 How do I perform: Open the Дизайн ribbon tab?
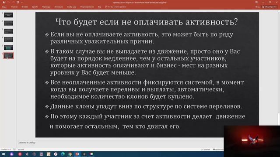35,7
